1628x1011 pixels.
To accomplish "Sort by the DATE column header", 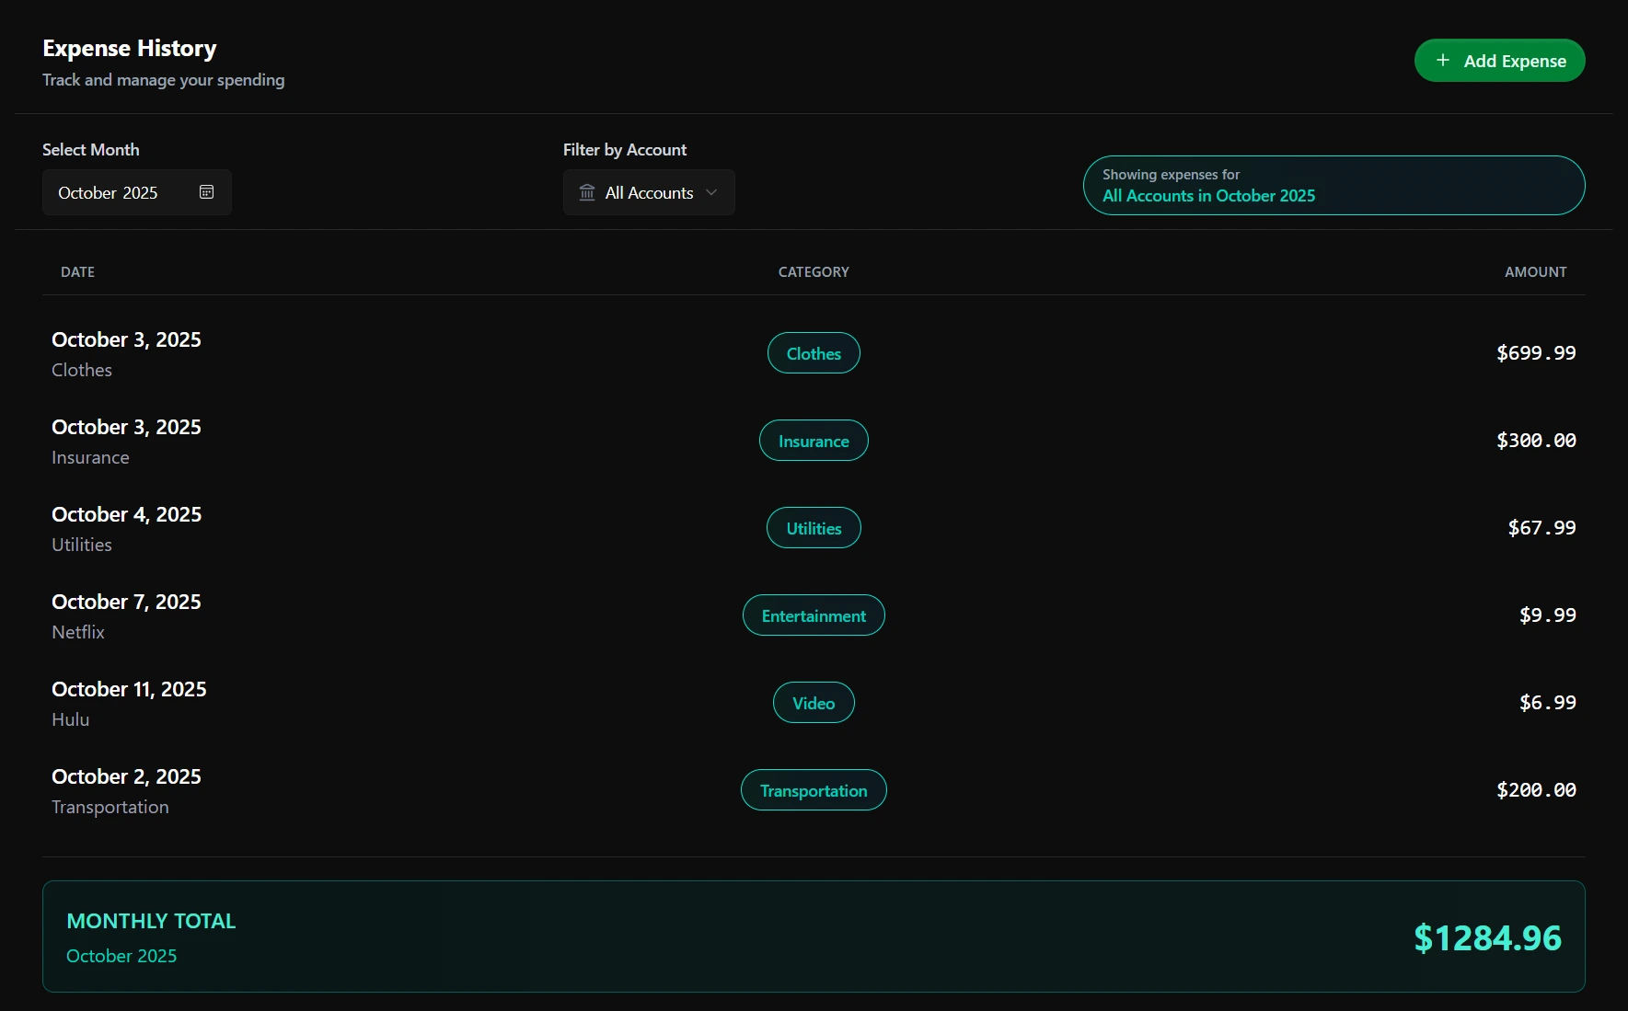I will 77,271.
